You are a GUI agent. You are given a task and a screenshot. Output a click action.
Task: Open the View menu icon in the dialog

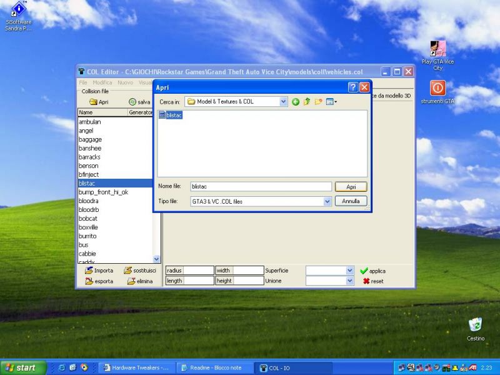coord(331,102)
